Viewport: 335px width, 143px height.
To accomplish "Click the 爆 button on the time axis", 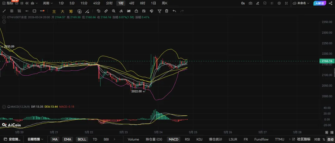I will tap(332, 132).
